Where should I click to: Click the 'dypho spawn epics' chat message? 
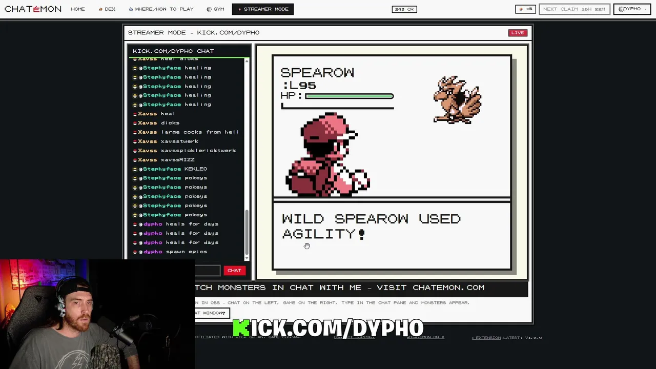175,252
